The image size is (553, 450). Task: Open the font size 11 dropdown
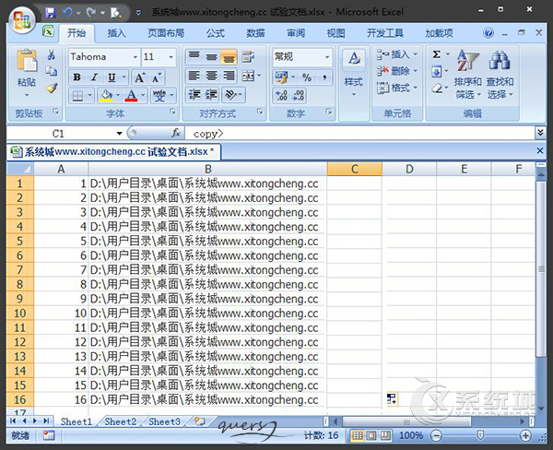[171, 57]
